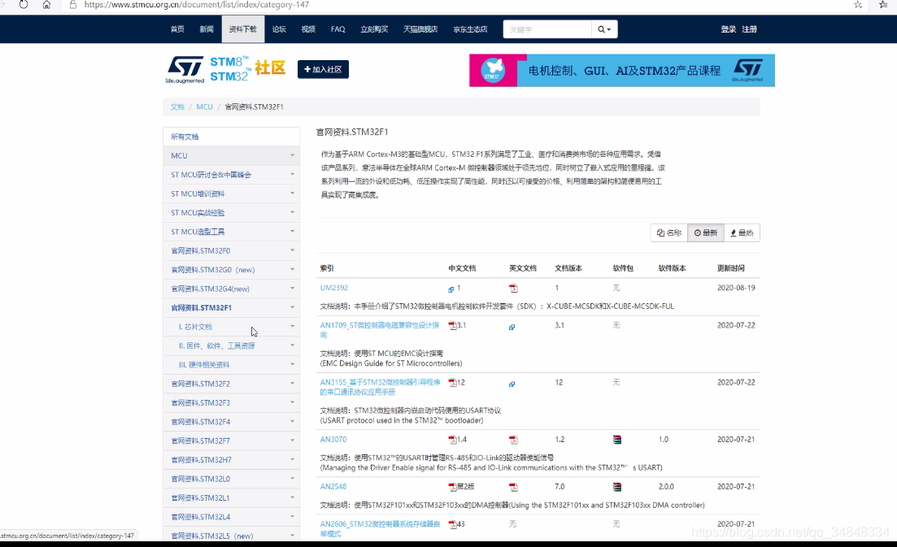Download AN3070 software package archive icon
Viewport: 897px width, 547px height.
click(617, 440)
